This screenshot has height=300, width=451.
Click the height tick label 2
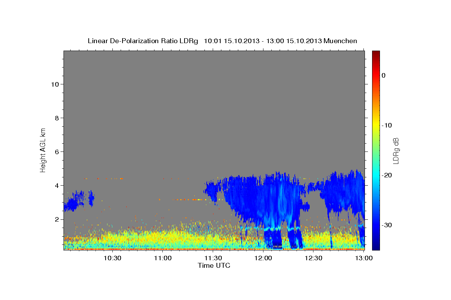coord(56,219)
